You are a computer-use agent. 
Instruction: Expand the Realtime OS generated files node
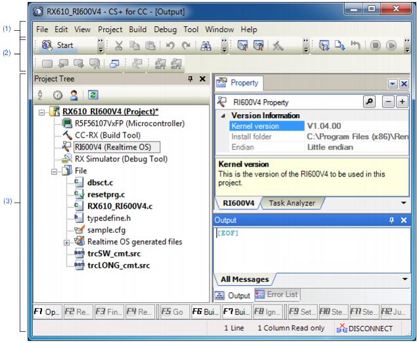tap(66, 242)
